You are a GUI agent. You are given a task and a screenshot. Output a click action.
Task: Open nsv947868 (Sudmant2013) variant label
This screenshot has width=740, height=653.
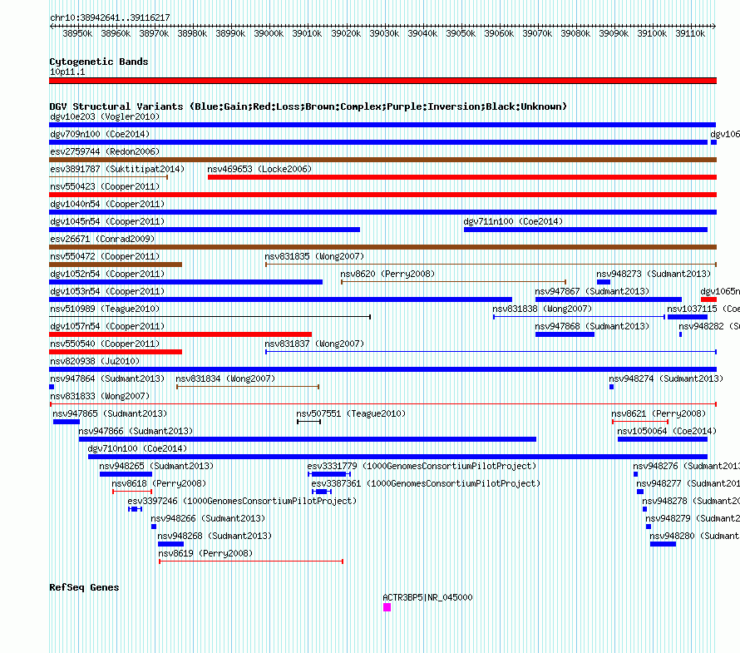pos(592,326)
